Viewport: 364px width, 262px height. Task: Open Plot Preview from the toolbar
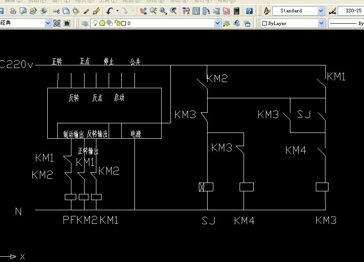(x=23, y=11)
